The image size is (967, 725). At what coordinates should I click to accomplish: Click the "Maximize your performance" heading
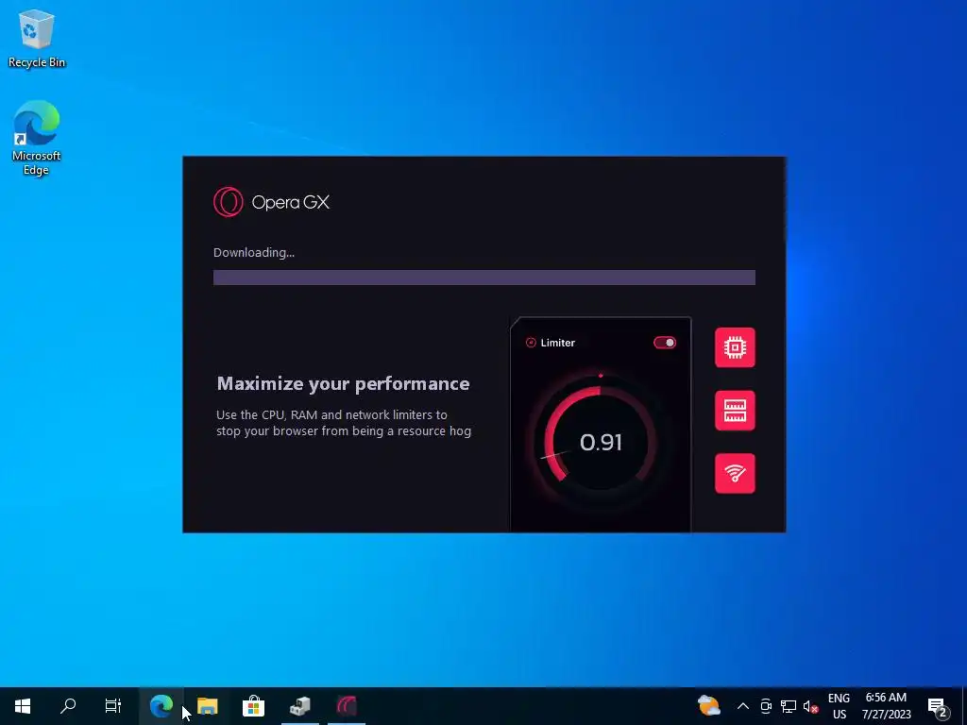[x=343, y=384]
